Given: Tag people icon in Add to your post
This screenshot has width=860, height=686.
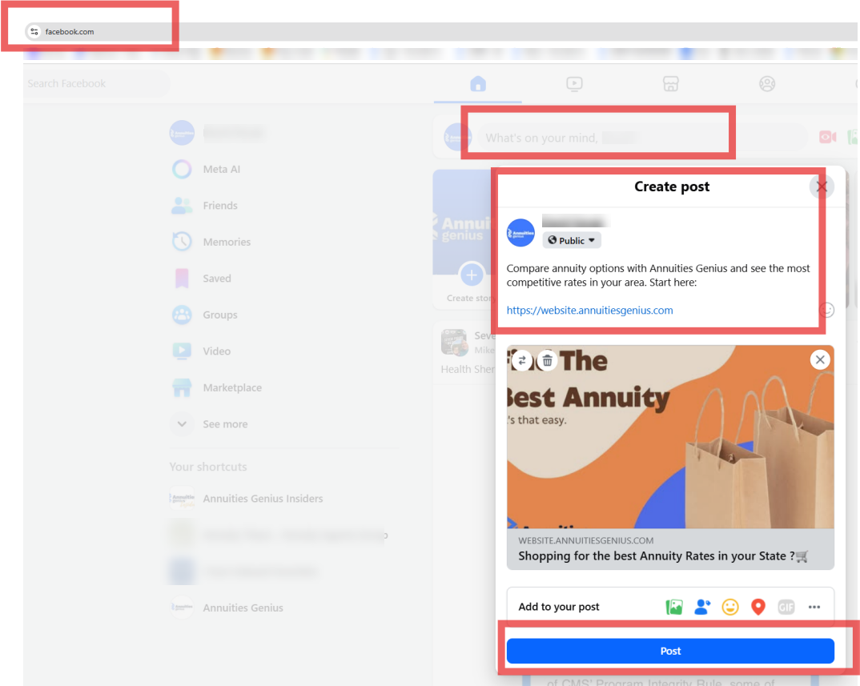Looking at the screenshot, I should click(x=702, y=607).
